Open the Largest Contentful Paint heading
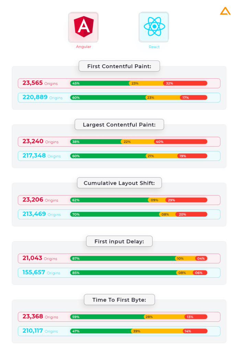Image resolution: width=238 pixels, height=352 pixels. [119, 124]
